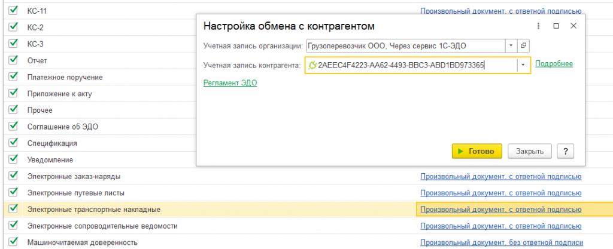
Task: Select the Машиночитаемая доверенность row text
Action: [x=82, y=243]
